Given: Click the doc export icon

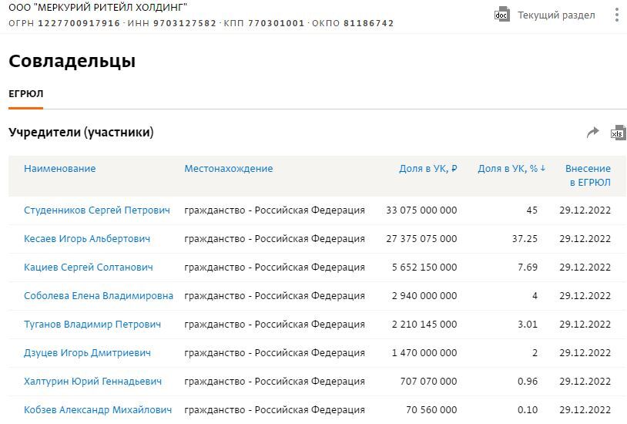Looking at the screenshot, I should [x=501, y=15].
